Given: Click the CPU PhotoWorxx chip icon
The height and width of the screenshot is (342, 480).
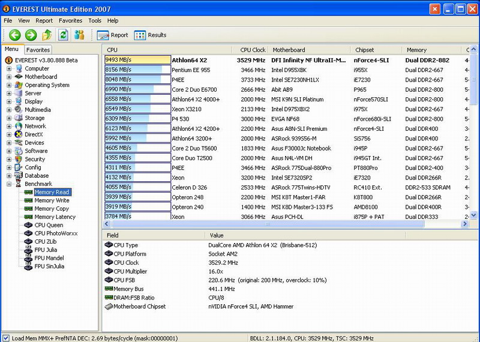Looking at the screenshot, I should (x=28, y=233).
